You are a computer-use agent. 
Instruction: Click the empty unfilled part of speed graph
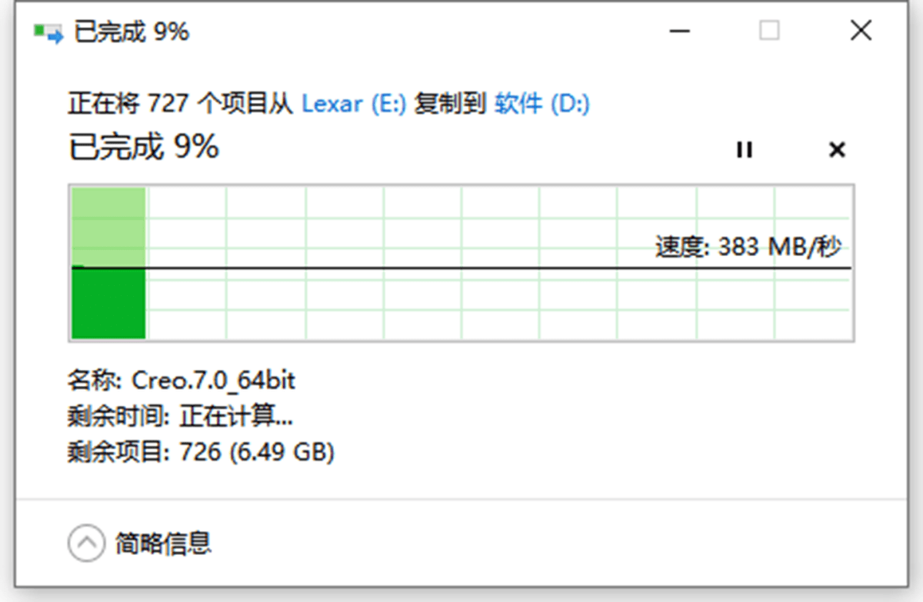point(461,304)
